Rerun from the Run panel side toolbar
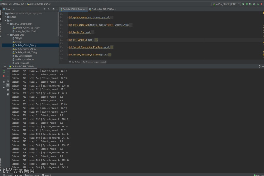This screenshot has width=264, height=176. pyautogui.click(x=4, y=71)
